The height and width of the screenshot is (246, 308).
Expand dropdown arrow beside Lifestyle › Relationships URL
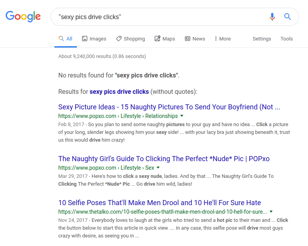pos(182,116)
